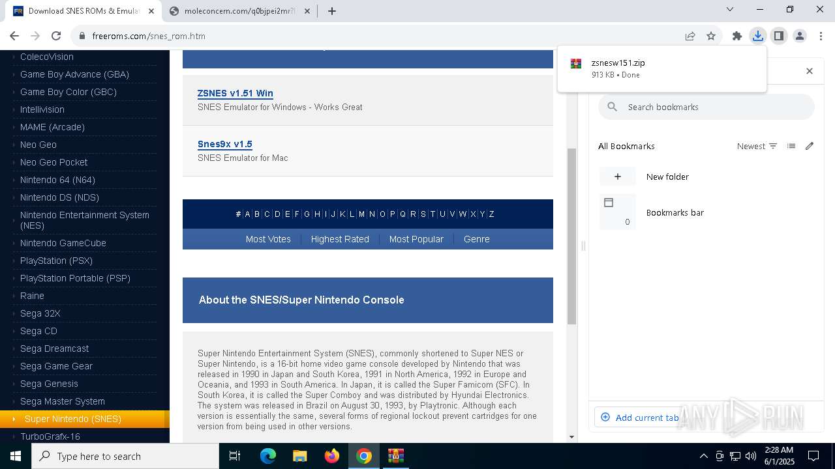Open the Genre tab

click(x=477, y=239)
